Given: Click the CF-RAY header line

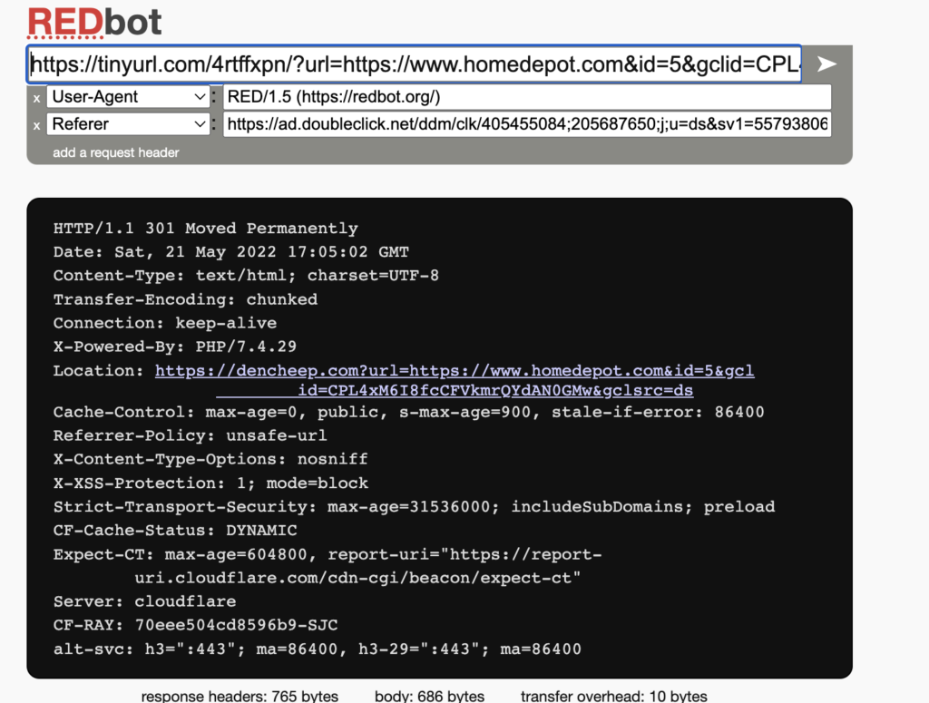Looking at the screenshot, I should [x=196, y=625].
